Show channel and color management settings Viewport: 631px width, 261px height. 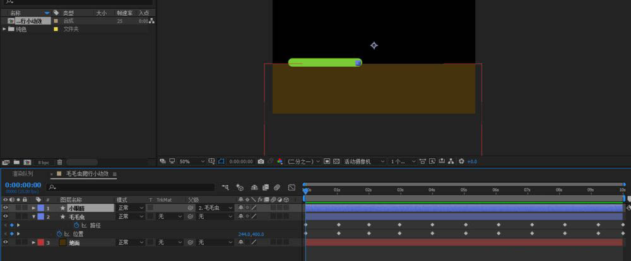click(x=280, y=161)
